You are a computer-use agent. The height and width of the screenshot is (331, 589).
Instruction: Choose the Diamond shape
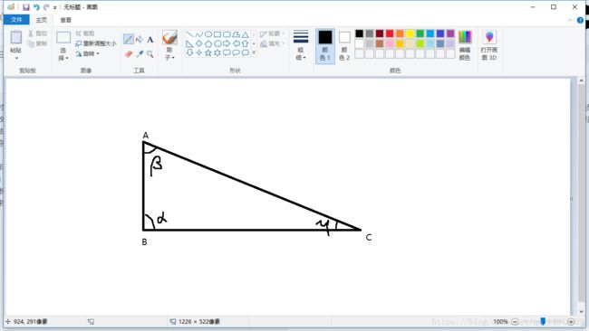pos(199,43)
